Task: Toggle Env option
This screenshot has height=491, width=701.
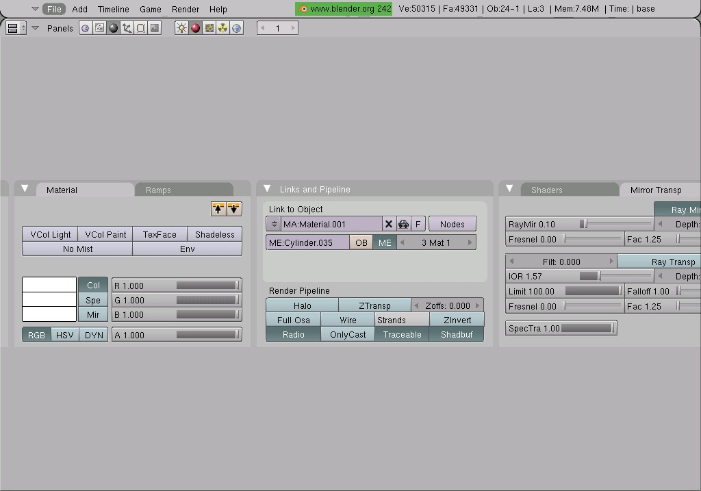Action: click(x=188, y=249)
